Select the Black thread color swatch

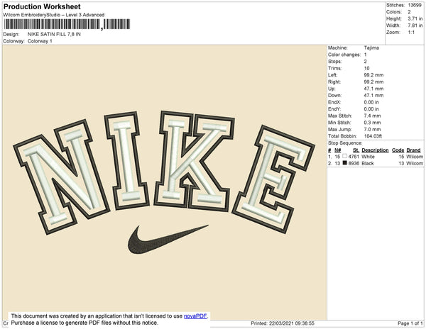pos(345,163)
